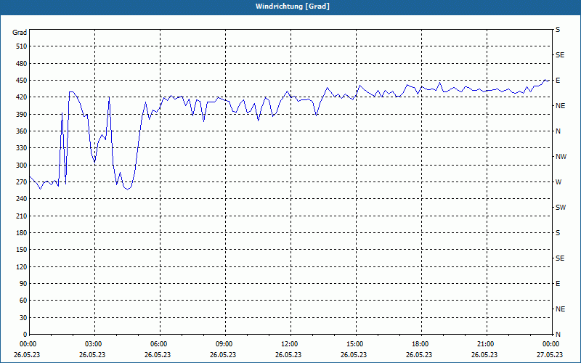Click the 26.05.23 date under 18:00
581x363 pixels.
419,355
